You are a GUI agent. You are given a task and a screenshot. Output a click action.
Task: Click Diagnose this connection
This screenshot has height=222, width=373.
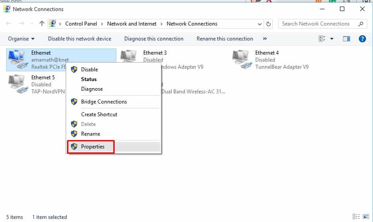(154, 39)
